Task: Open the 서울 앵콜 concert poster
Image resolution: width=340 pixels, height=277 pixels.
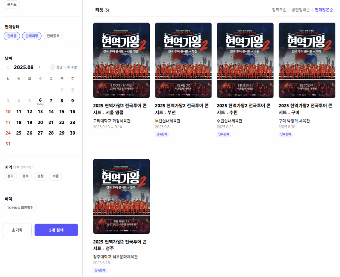Action: coord(121,60)
